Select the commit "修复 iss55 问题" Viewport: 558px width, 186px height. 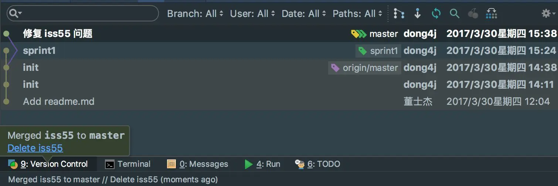(58, 34)
